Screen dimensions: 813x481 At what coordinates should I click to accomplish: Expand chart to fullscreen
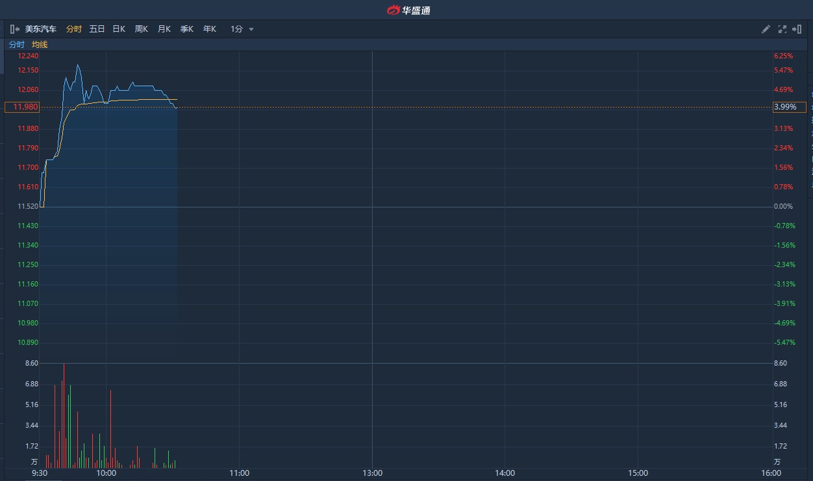tap(782, 29)
